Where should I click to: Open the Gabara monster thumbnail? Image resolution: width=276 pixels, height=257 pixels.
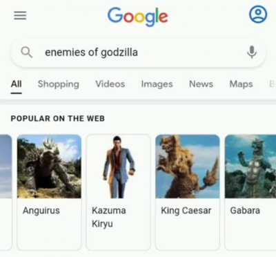point(250,166)
